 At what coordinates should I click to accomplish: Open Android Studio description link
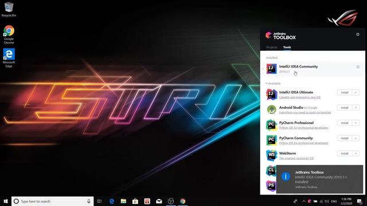click(x=304, y=112)
